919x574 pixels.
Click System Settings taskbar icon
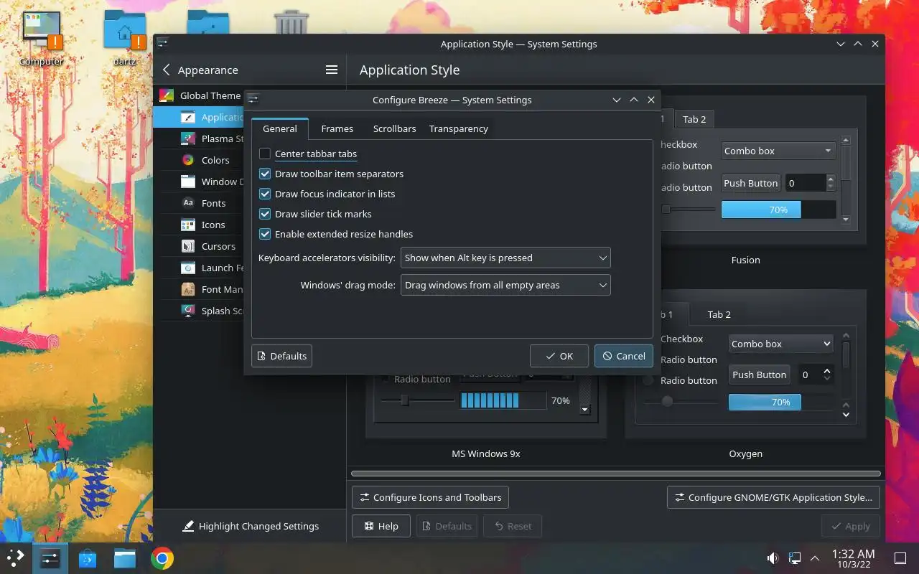coord(50,558)
